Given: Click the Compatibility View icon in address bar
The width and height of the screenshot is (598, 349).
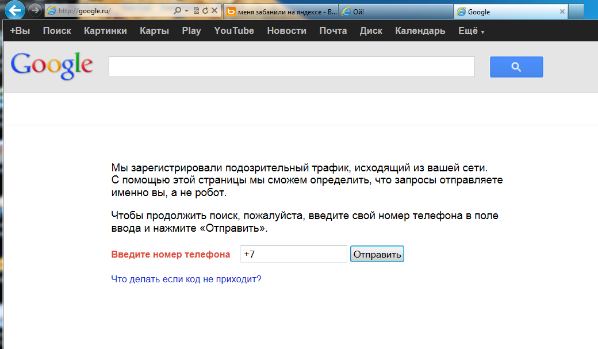Looking at the screenshot, I should click(196, 11).
